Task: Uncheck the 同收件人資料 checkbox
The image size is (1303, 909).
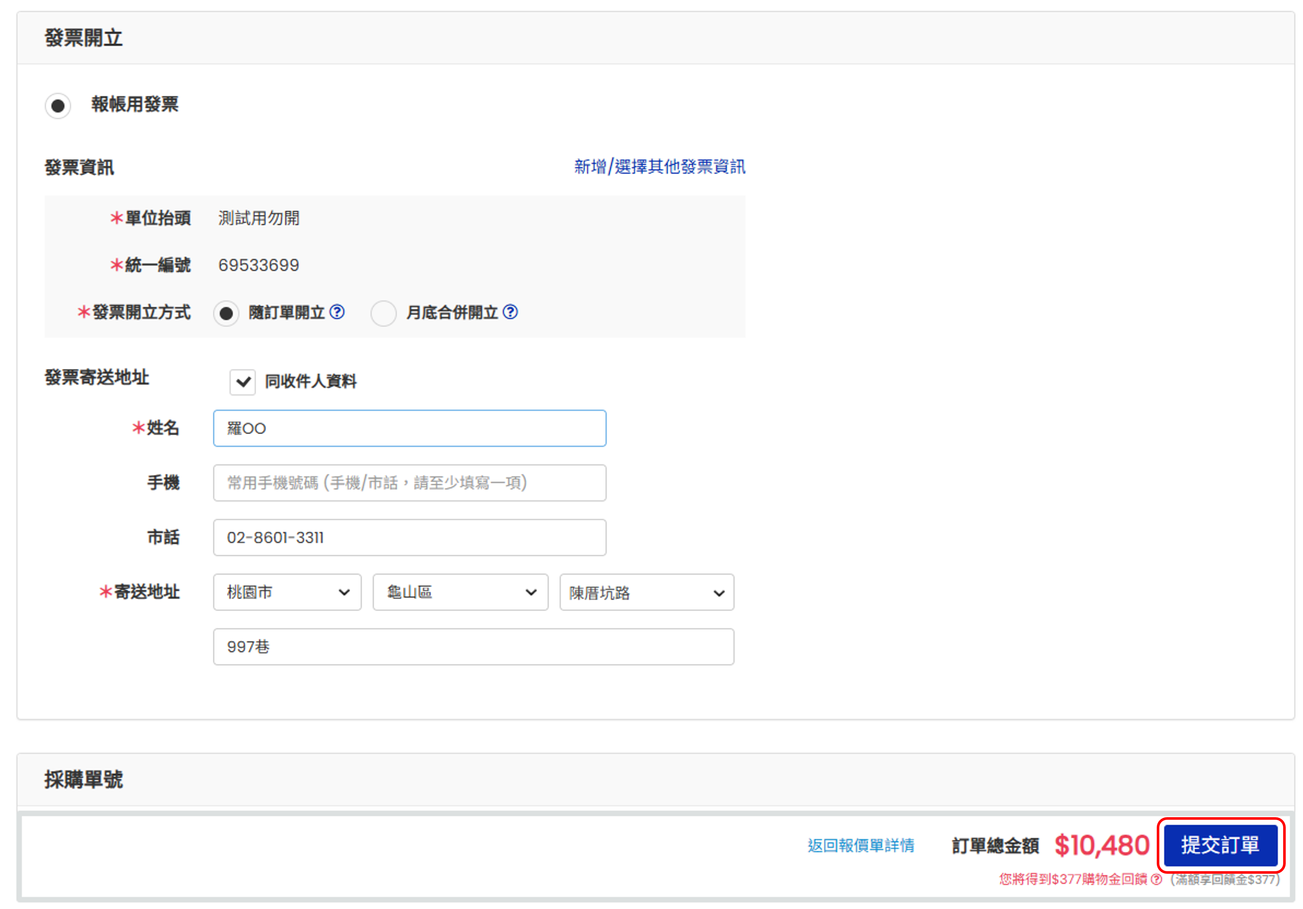Action: coord(242,382)
